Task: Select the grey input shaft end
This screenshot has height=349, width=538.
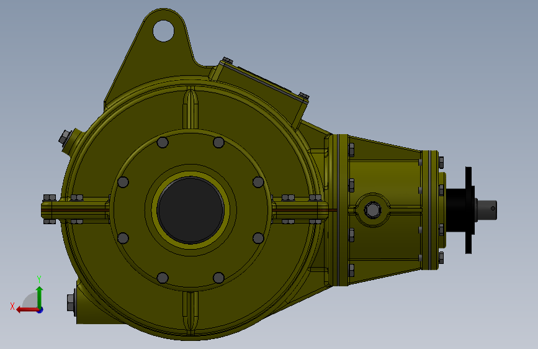Action: tap(486, 210)
